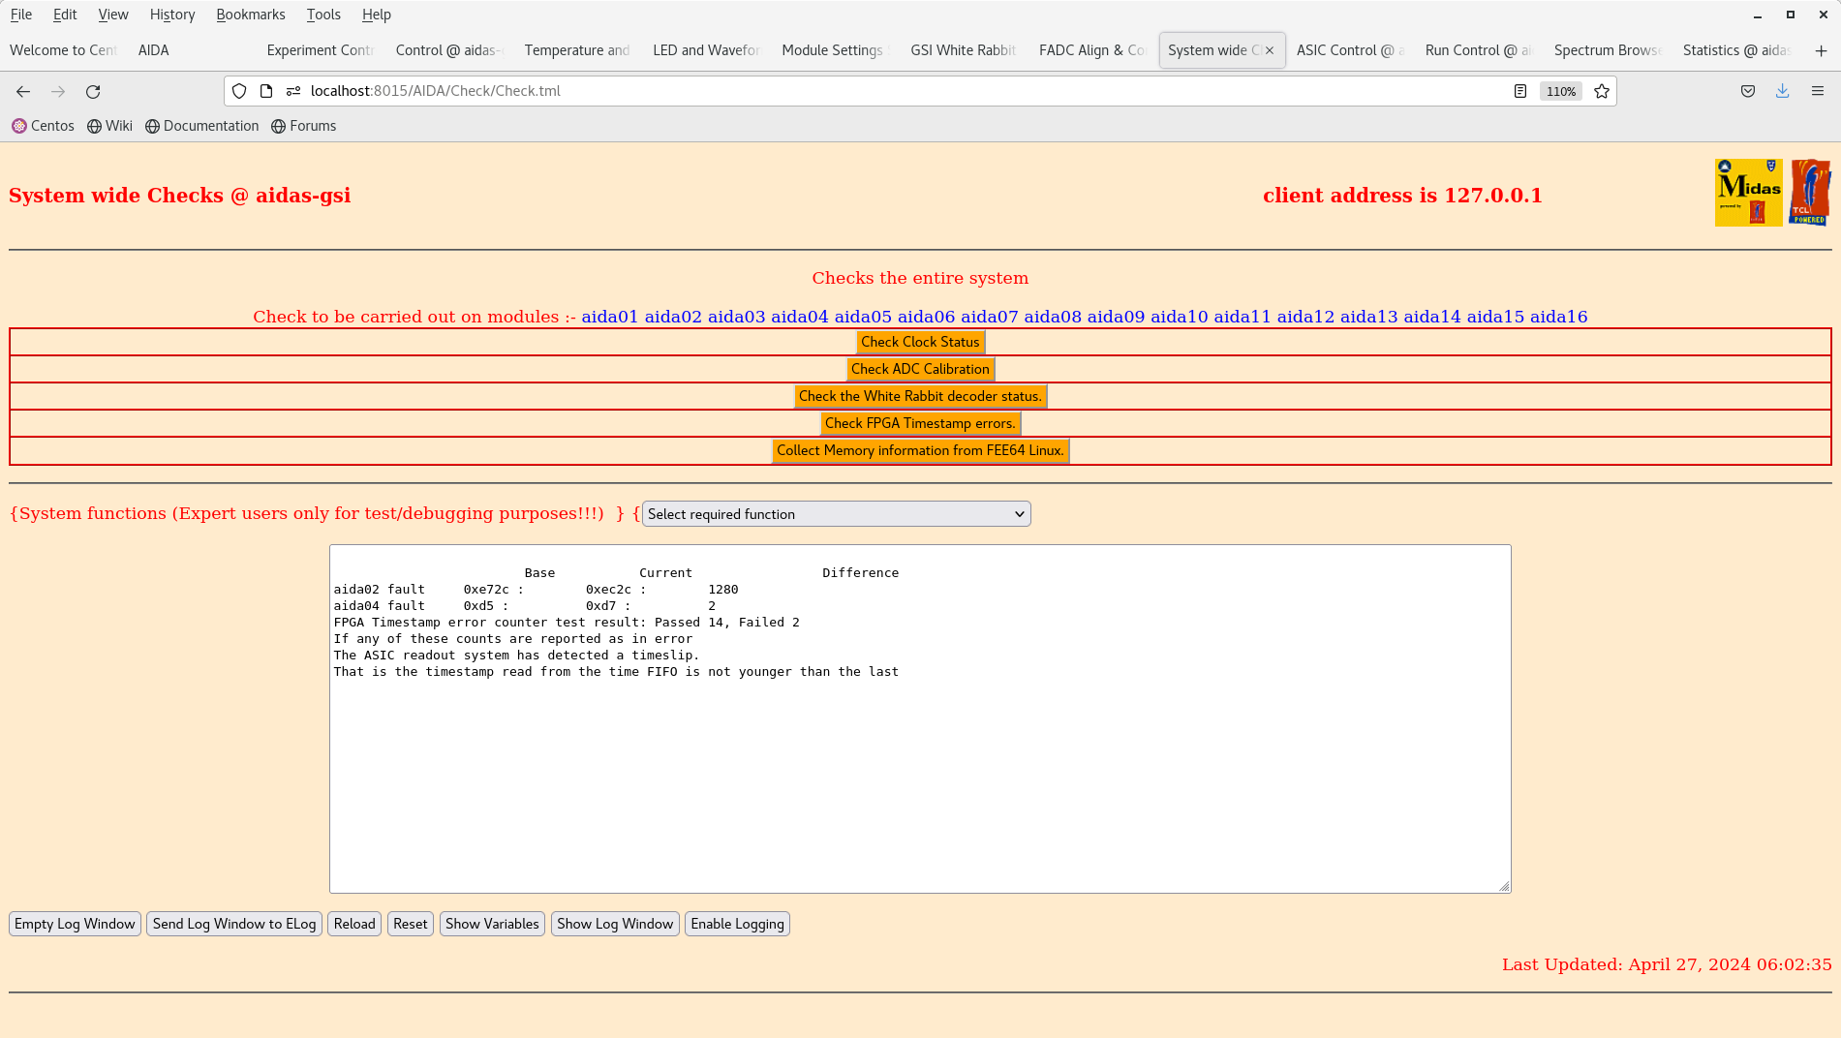Open the File menu
1841x1038 pixels.
[x=21, y=15]
